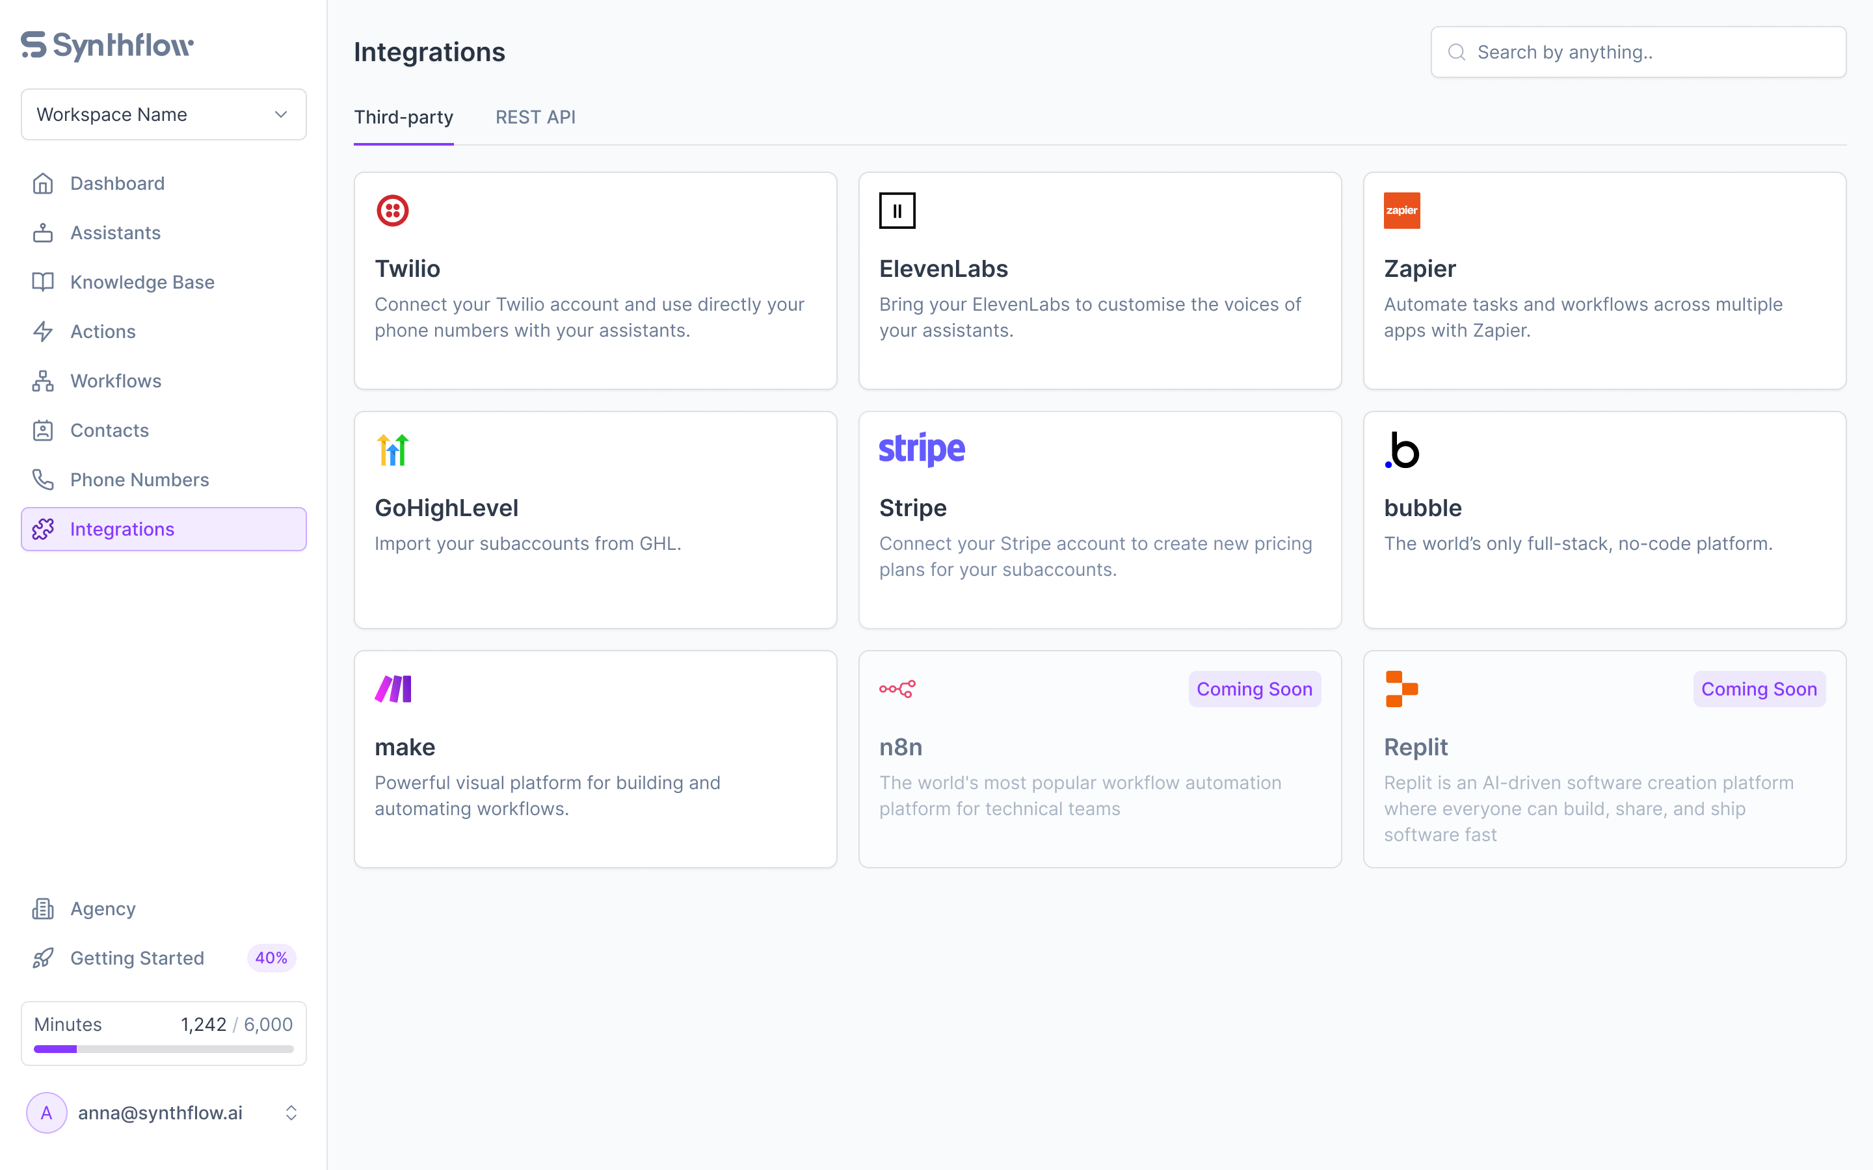Open Phone Numbers in sidebar
Viewport: 1873px width, 1170px height.
pyautogui.click(x=139, y=480)
